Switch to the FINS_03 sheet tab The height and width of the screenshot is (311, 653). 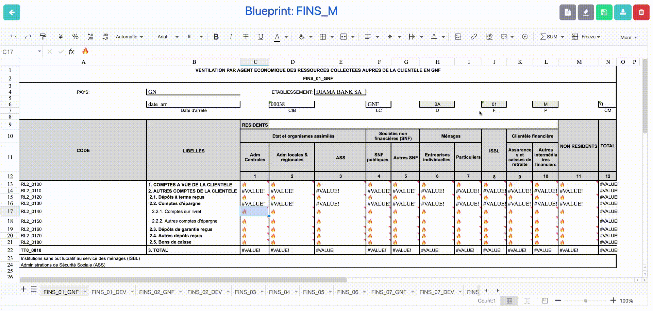(x=245, y=292)
